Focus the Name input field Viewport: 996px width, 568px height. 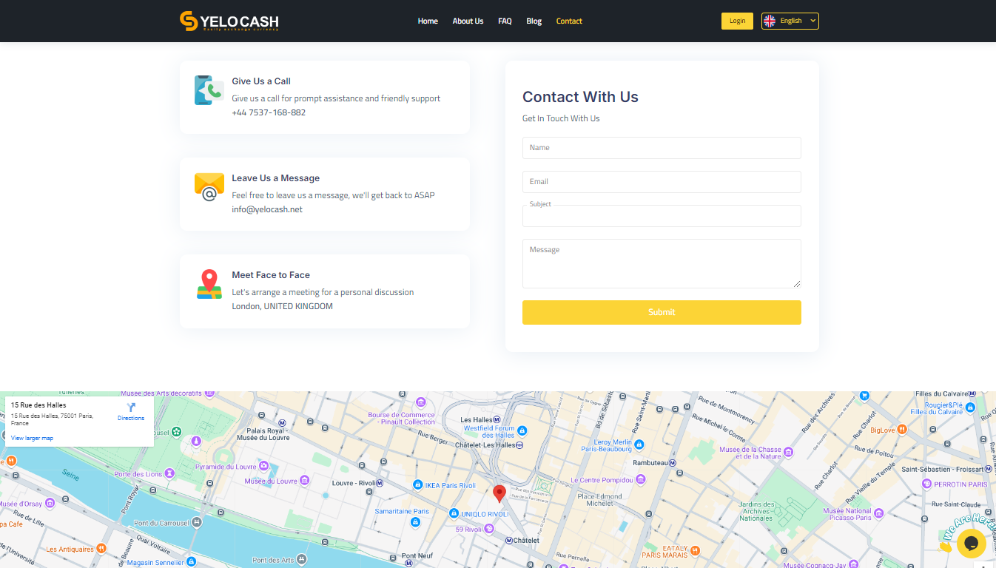click(662, 148)
